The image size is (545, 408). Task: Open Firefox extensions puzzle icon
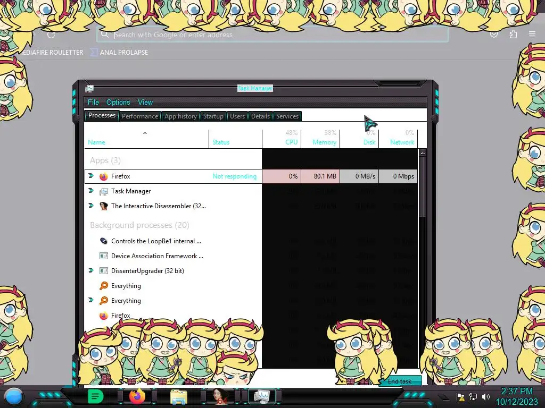[513, 34]
